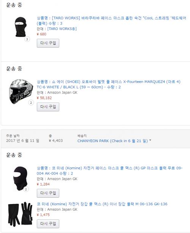Image resolution: width=190 pixels, height=233 pixels.
Task: Open the Komine AK-004 face mask link
Action: tap(110, 171)
